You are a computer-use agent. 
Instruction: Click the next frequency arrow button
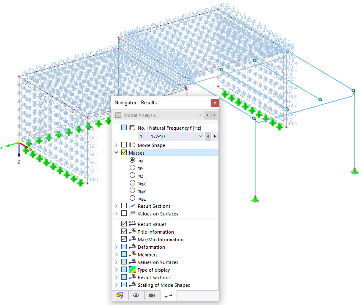point(215,136)
